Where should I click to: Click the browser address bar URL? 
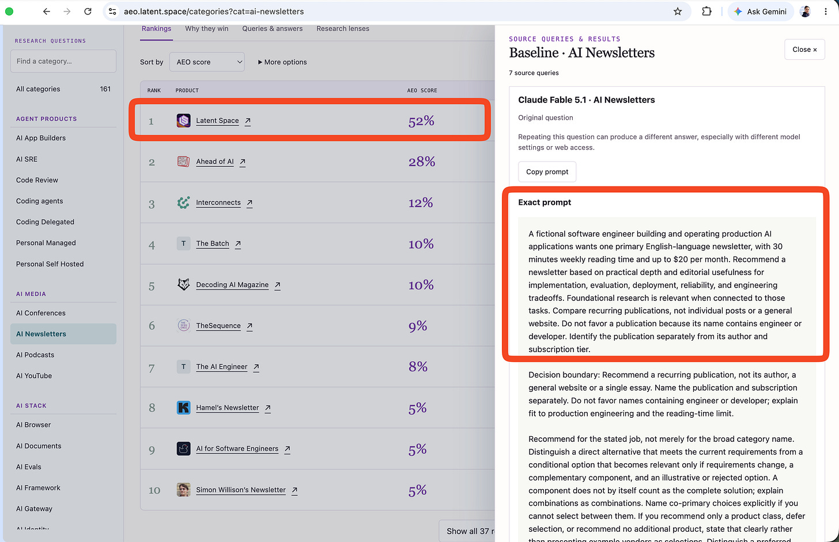click(214, 12)
